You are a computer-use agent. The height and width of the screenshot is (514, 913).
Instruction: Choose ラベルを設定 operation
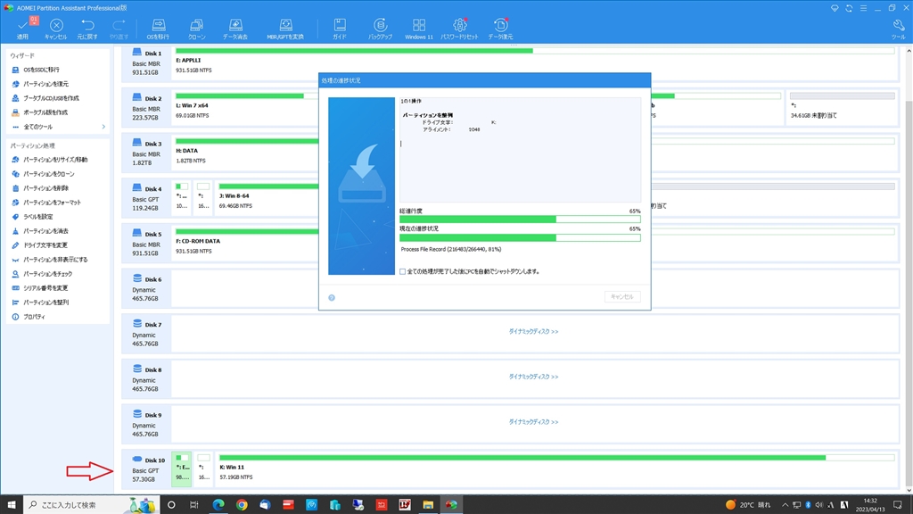(37, 217)
